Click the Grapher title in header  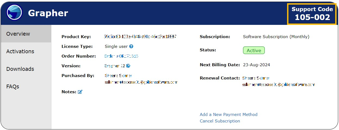48,13
